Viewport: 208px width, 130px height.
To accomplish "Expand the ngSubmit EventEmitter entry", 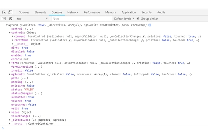I will point(10,74).
